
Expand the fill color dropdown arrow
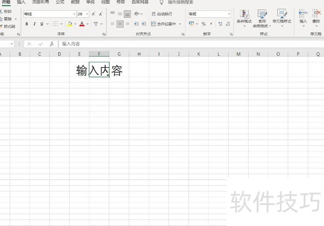pyautogui.click(x=75, y=24)
